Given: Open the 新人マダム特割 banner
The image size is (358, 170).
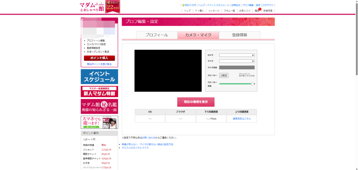Looking at the screenshot, I should pos(99,91).
